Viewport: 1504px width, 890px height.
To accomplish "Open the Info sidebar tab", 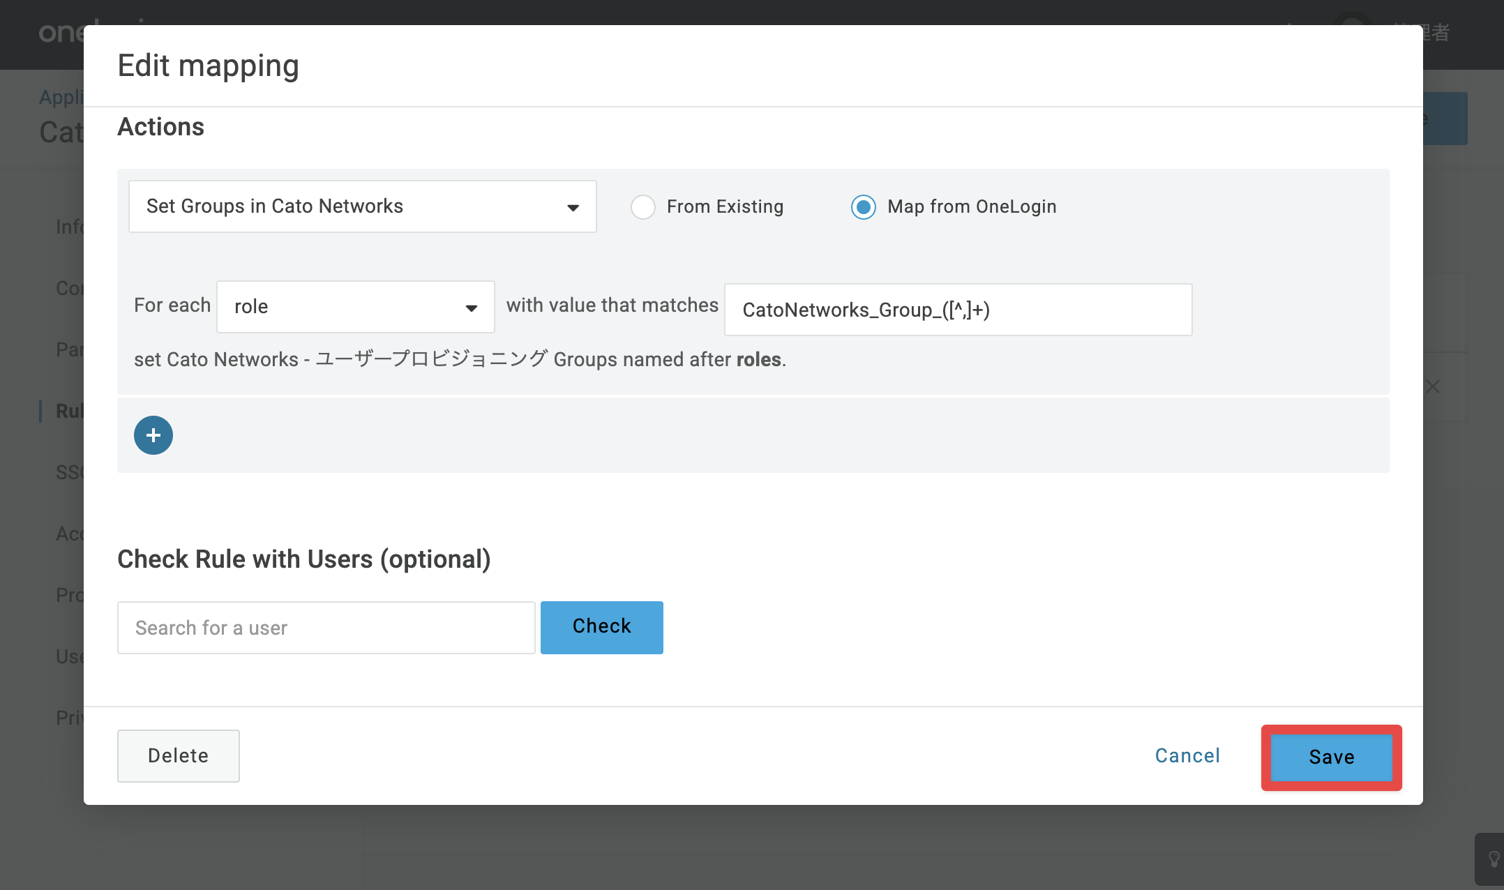I will click(69, 227).
